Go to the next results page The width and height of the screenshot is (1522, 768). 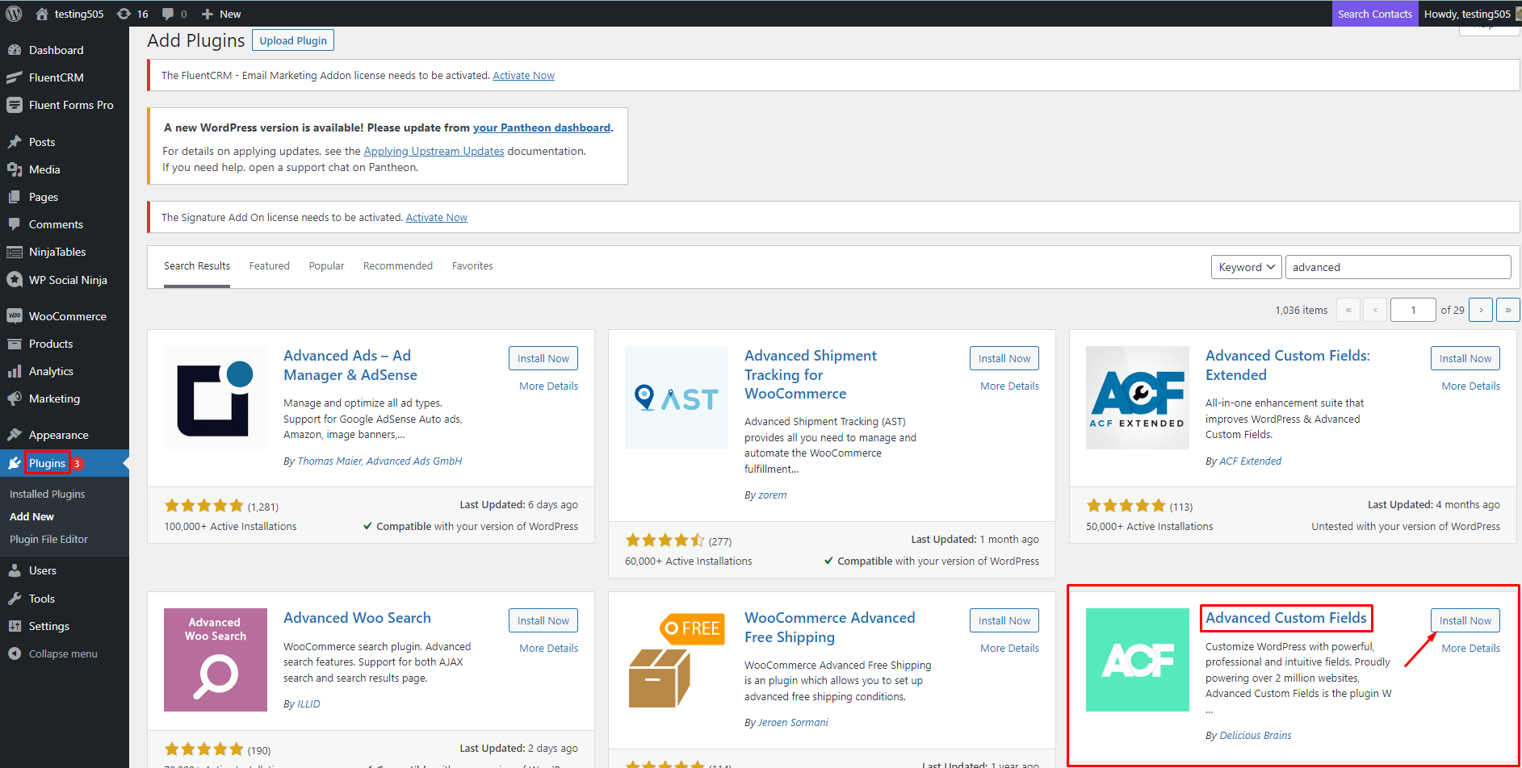(x=1480, y=310)
